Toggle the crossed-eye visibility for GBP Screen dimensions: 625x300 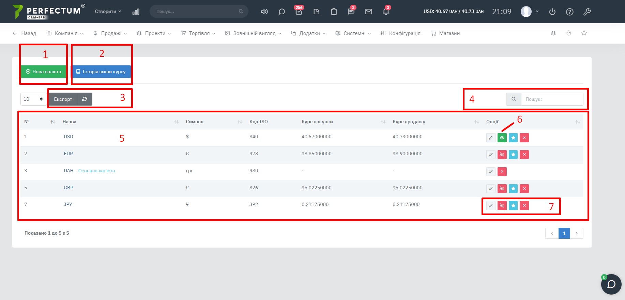click(x=502, y=189)
